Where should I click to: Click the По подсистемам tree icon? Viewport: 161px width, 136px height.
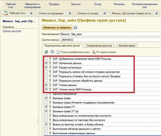click(x=94, y=52)
